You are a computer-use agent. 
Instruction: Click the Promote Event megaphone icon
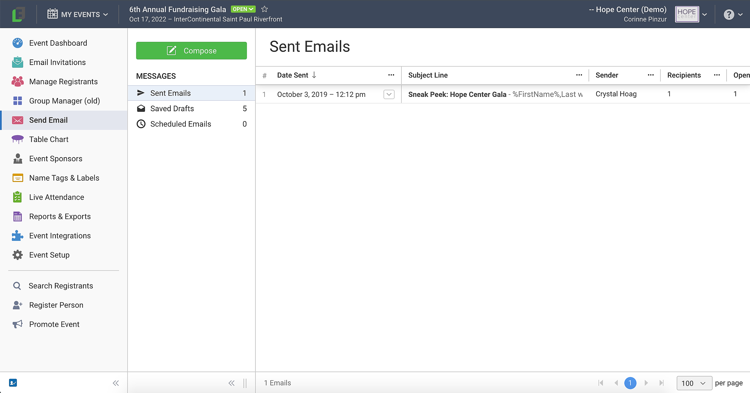18,324
